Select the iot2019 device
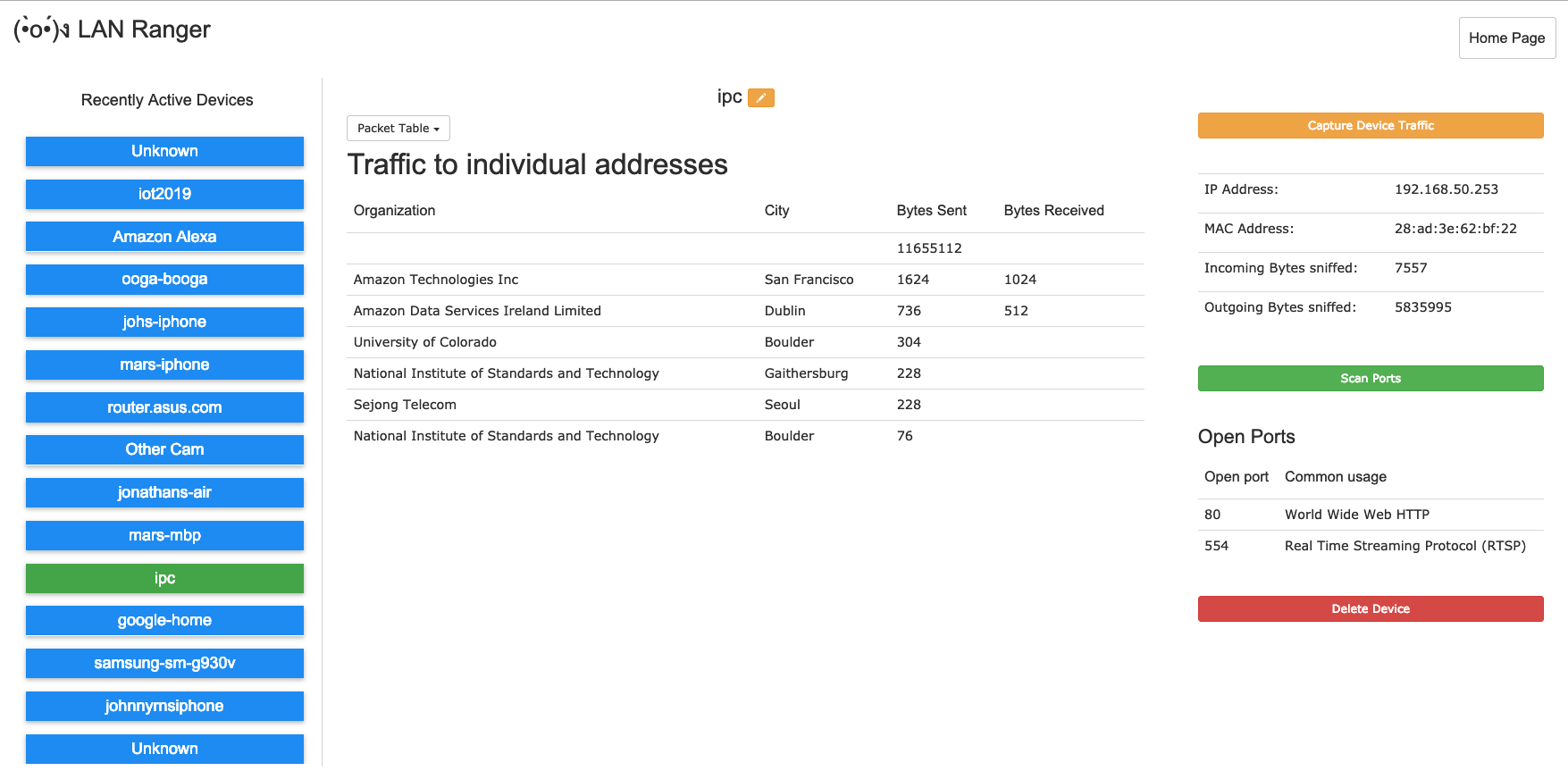Viewport: 1568px width, 771px height. (x=164, y=194)
